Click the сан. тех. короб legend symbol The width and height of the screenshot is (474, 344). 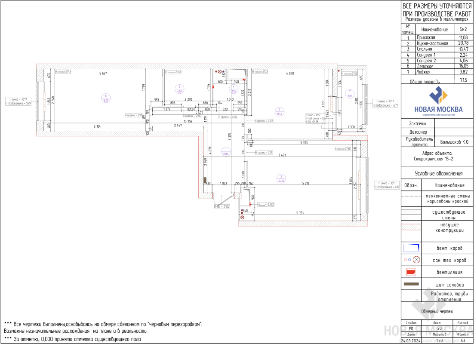coord(411,260)
